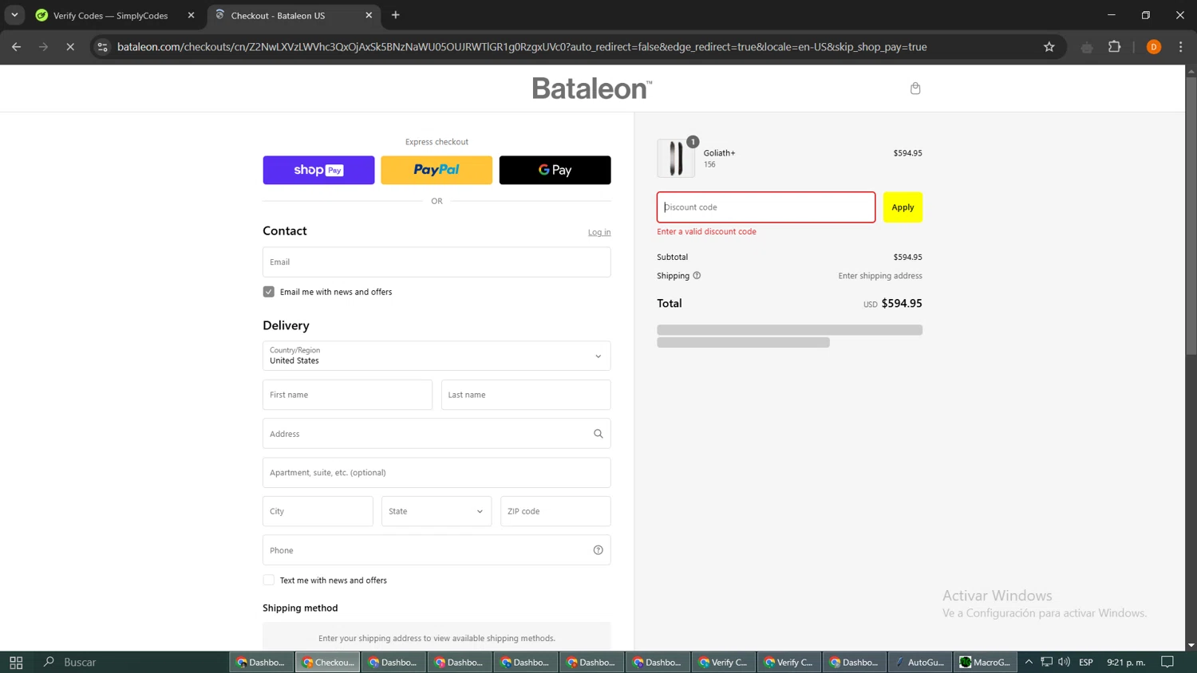The width and height of the screenshot is (1197, 673).
Task: Open the network status tray icon
Action: click(1046, 662)
